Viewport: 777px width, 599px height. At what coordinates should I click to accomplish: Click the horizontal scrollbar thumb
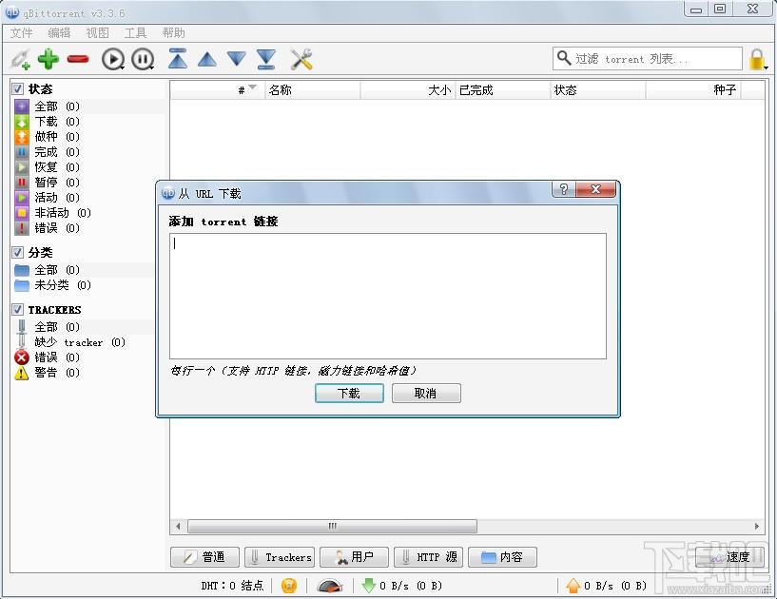pos(332,526)
